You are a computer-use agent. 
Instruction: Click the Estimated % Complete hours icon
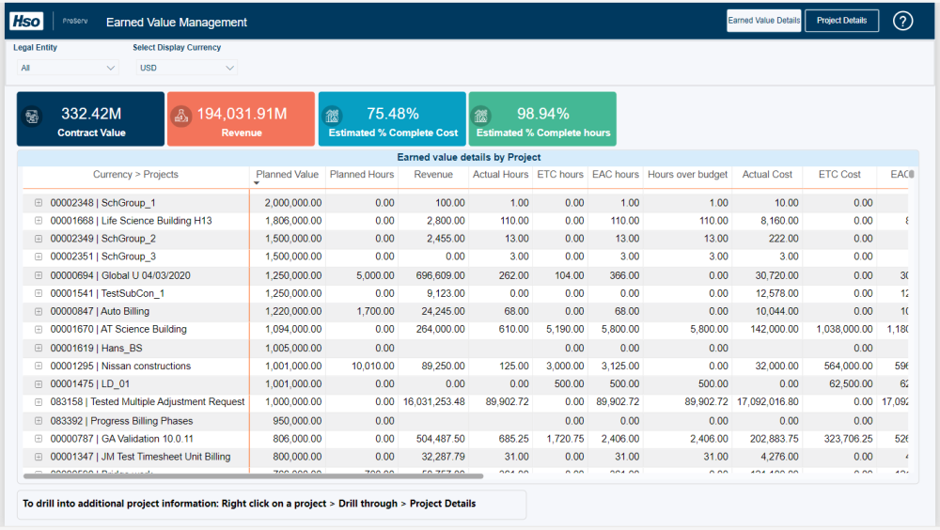click(x=483, y=117)
